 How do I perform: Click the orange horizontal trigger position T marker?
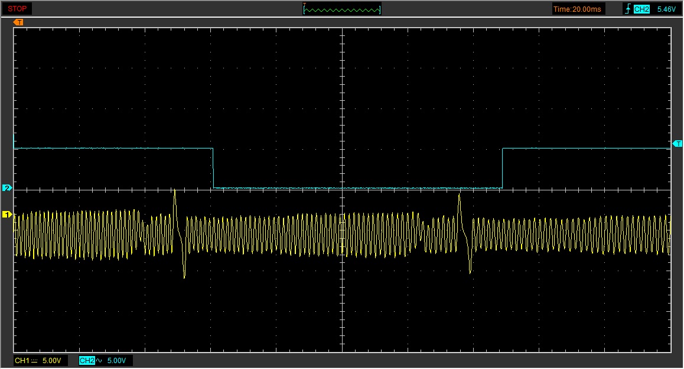pos(18,22)
